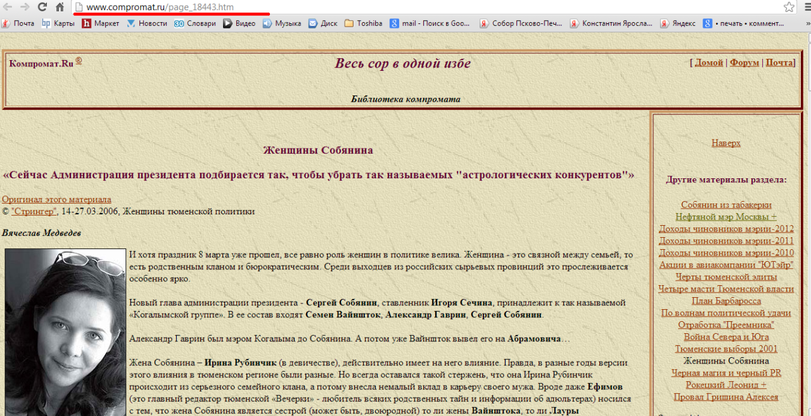The width and height of the screenshot is (811, 416).
Task: Click the bold name 'Ирина Рубинчик' in the article
Action: click(241, 363)
